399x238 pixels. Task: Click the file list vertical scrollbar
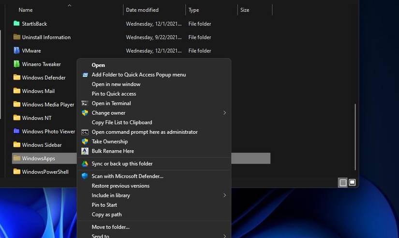coord(355,137)
